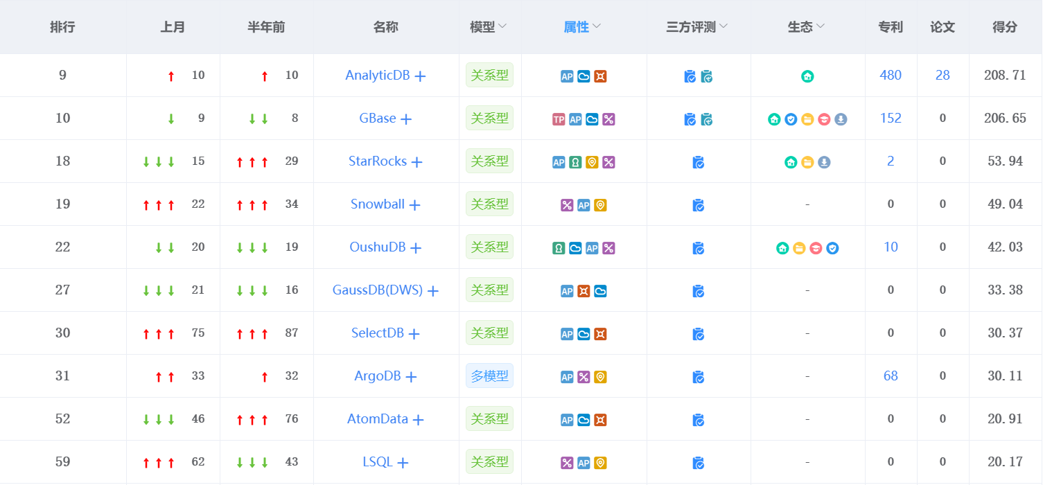Open ArgoDB patent count 68
The height and width of the screenshot is (485, 1043).
coord(891,376)
